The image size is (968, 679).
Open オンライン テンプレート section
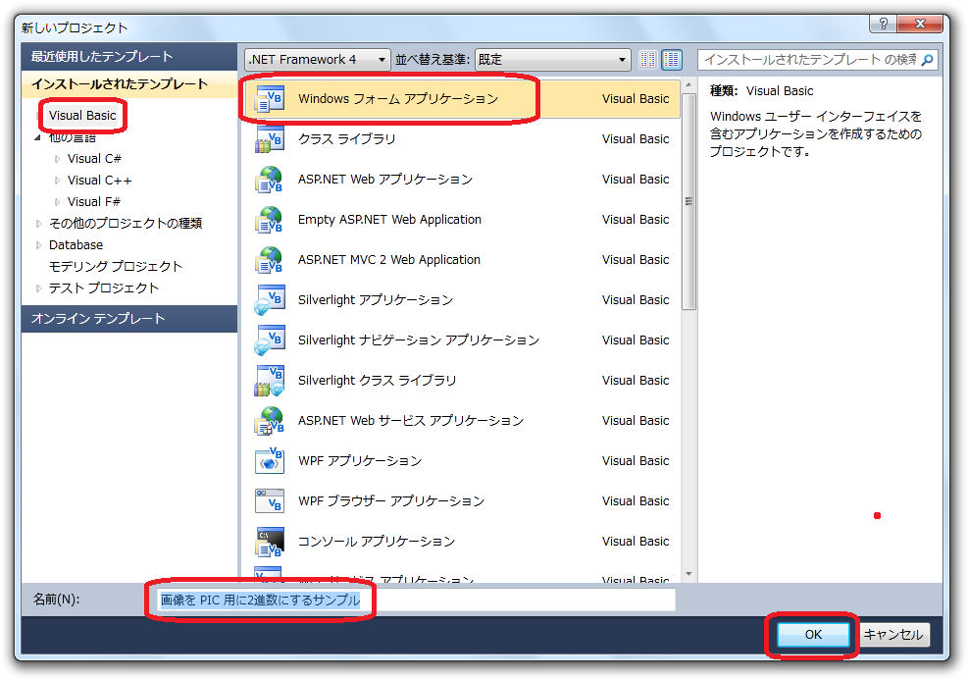point(129,319)
